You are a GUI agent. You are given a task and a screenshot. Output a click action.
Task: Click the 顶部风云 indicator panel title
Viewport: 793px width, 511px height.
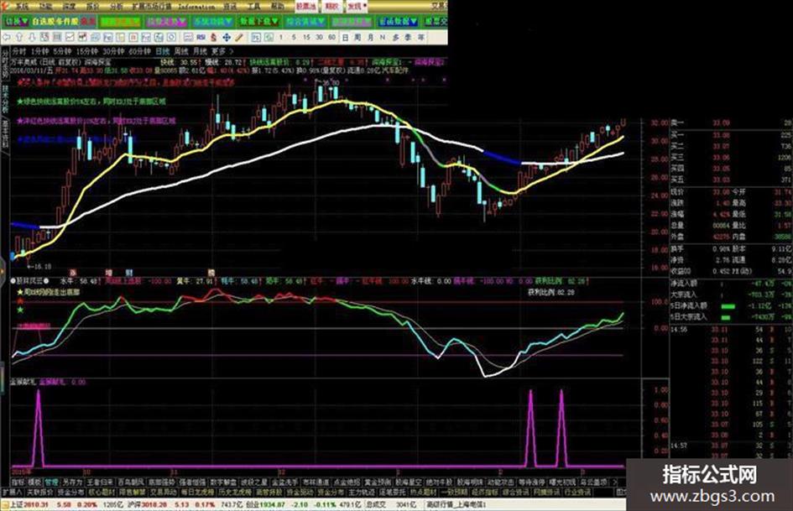(x=30, y=281)
